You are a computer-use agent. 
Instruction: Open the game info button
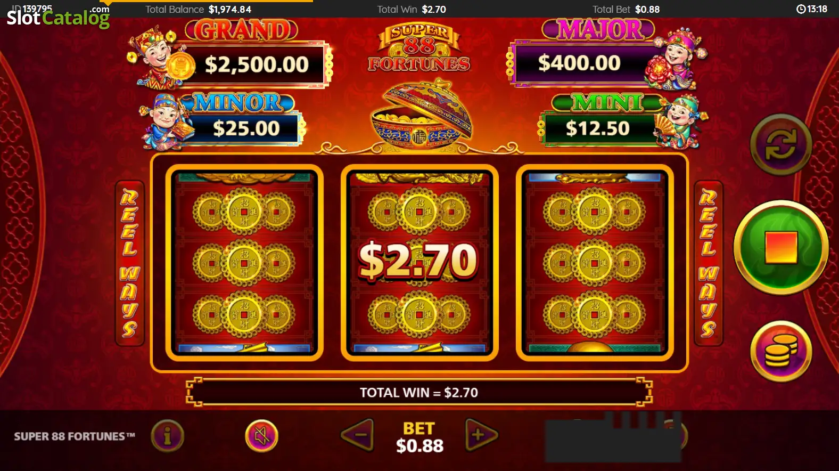tap(167, 436)
